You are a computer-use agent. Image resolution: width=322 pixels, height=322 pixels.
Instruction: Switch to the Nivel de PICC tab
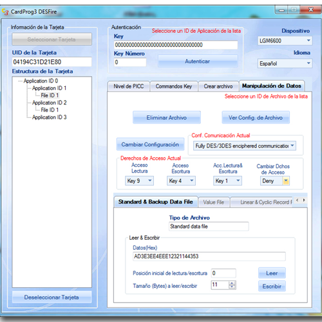tap(129, 86)
